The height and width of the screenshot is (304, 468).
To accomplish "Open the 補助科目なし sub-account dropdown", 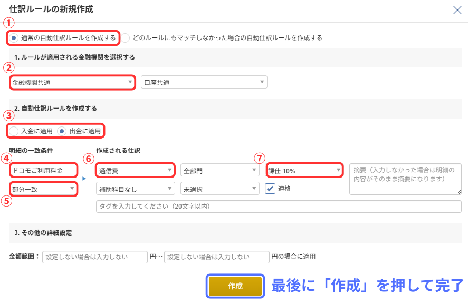I will point(136,189).
